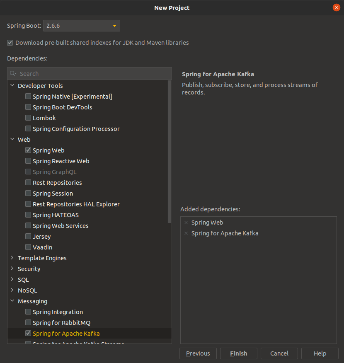Enable Rest Repositories checkbox

[28, 183]
